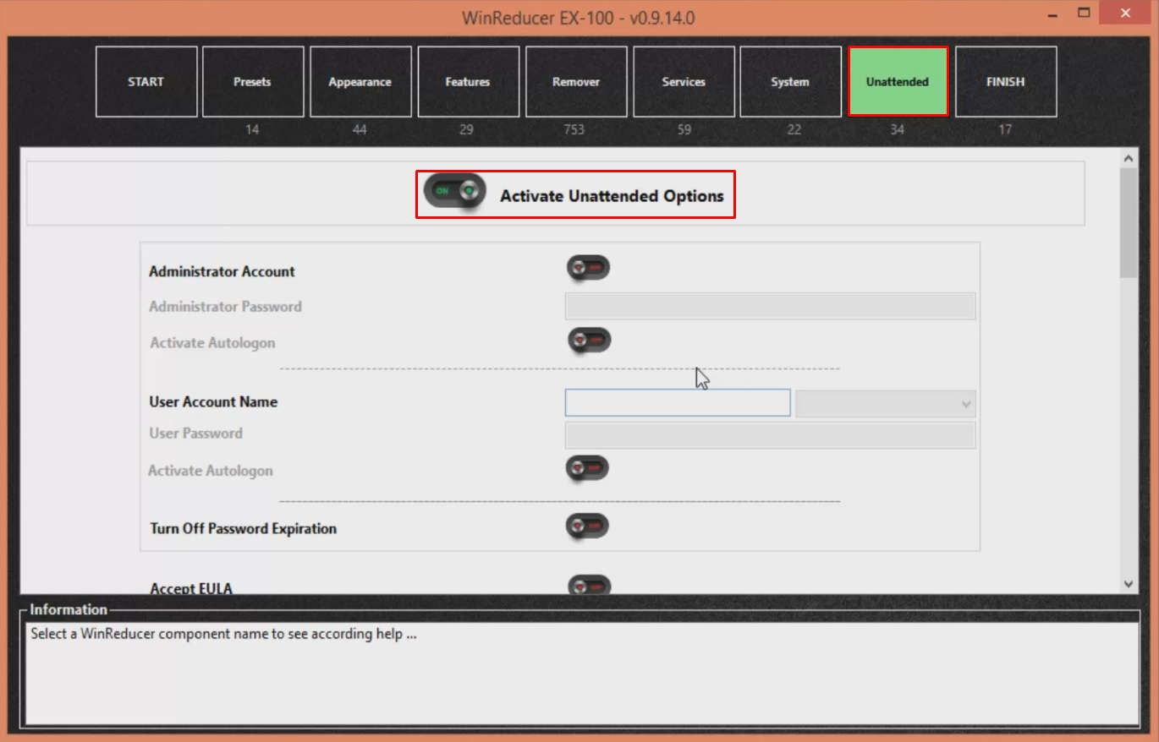Toggle the Accept EULA switch
The width and height of the screenshot is (1159, 742).
point(589,585)
